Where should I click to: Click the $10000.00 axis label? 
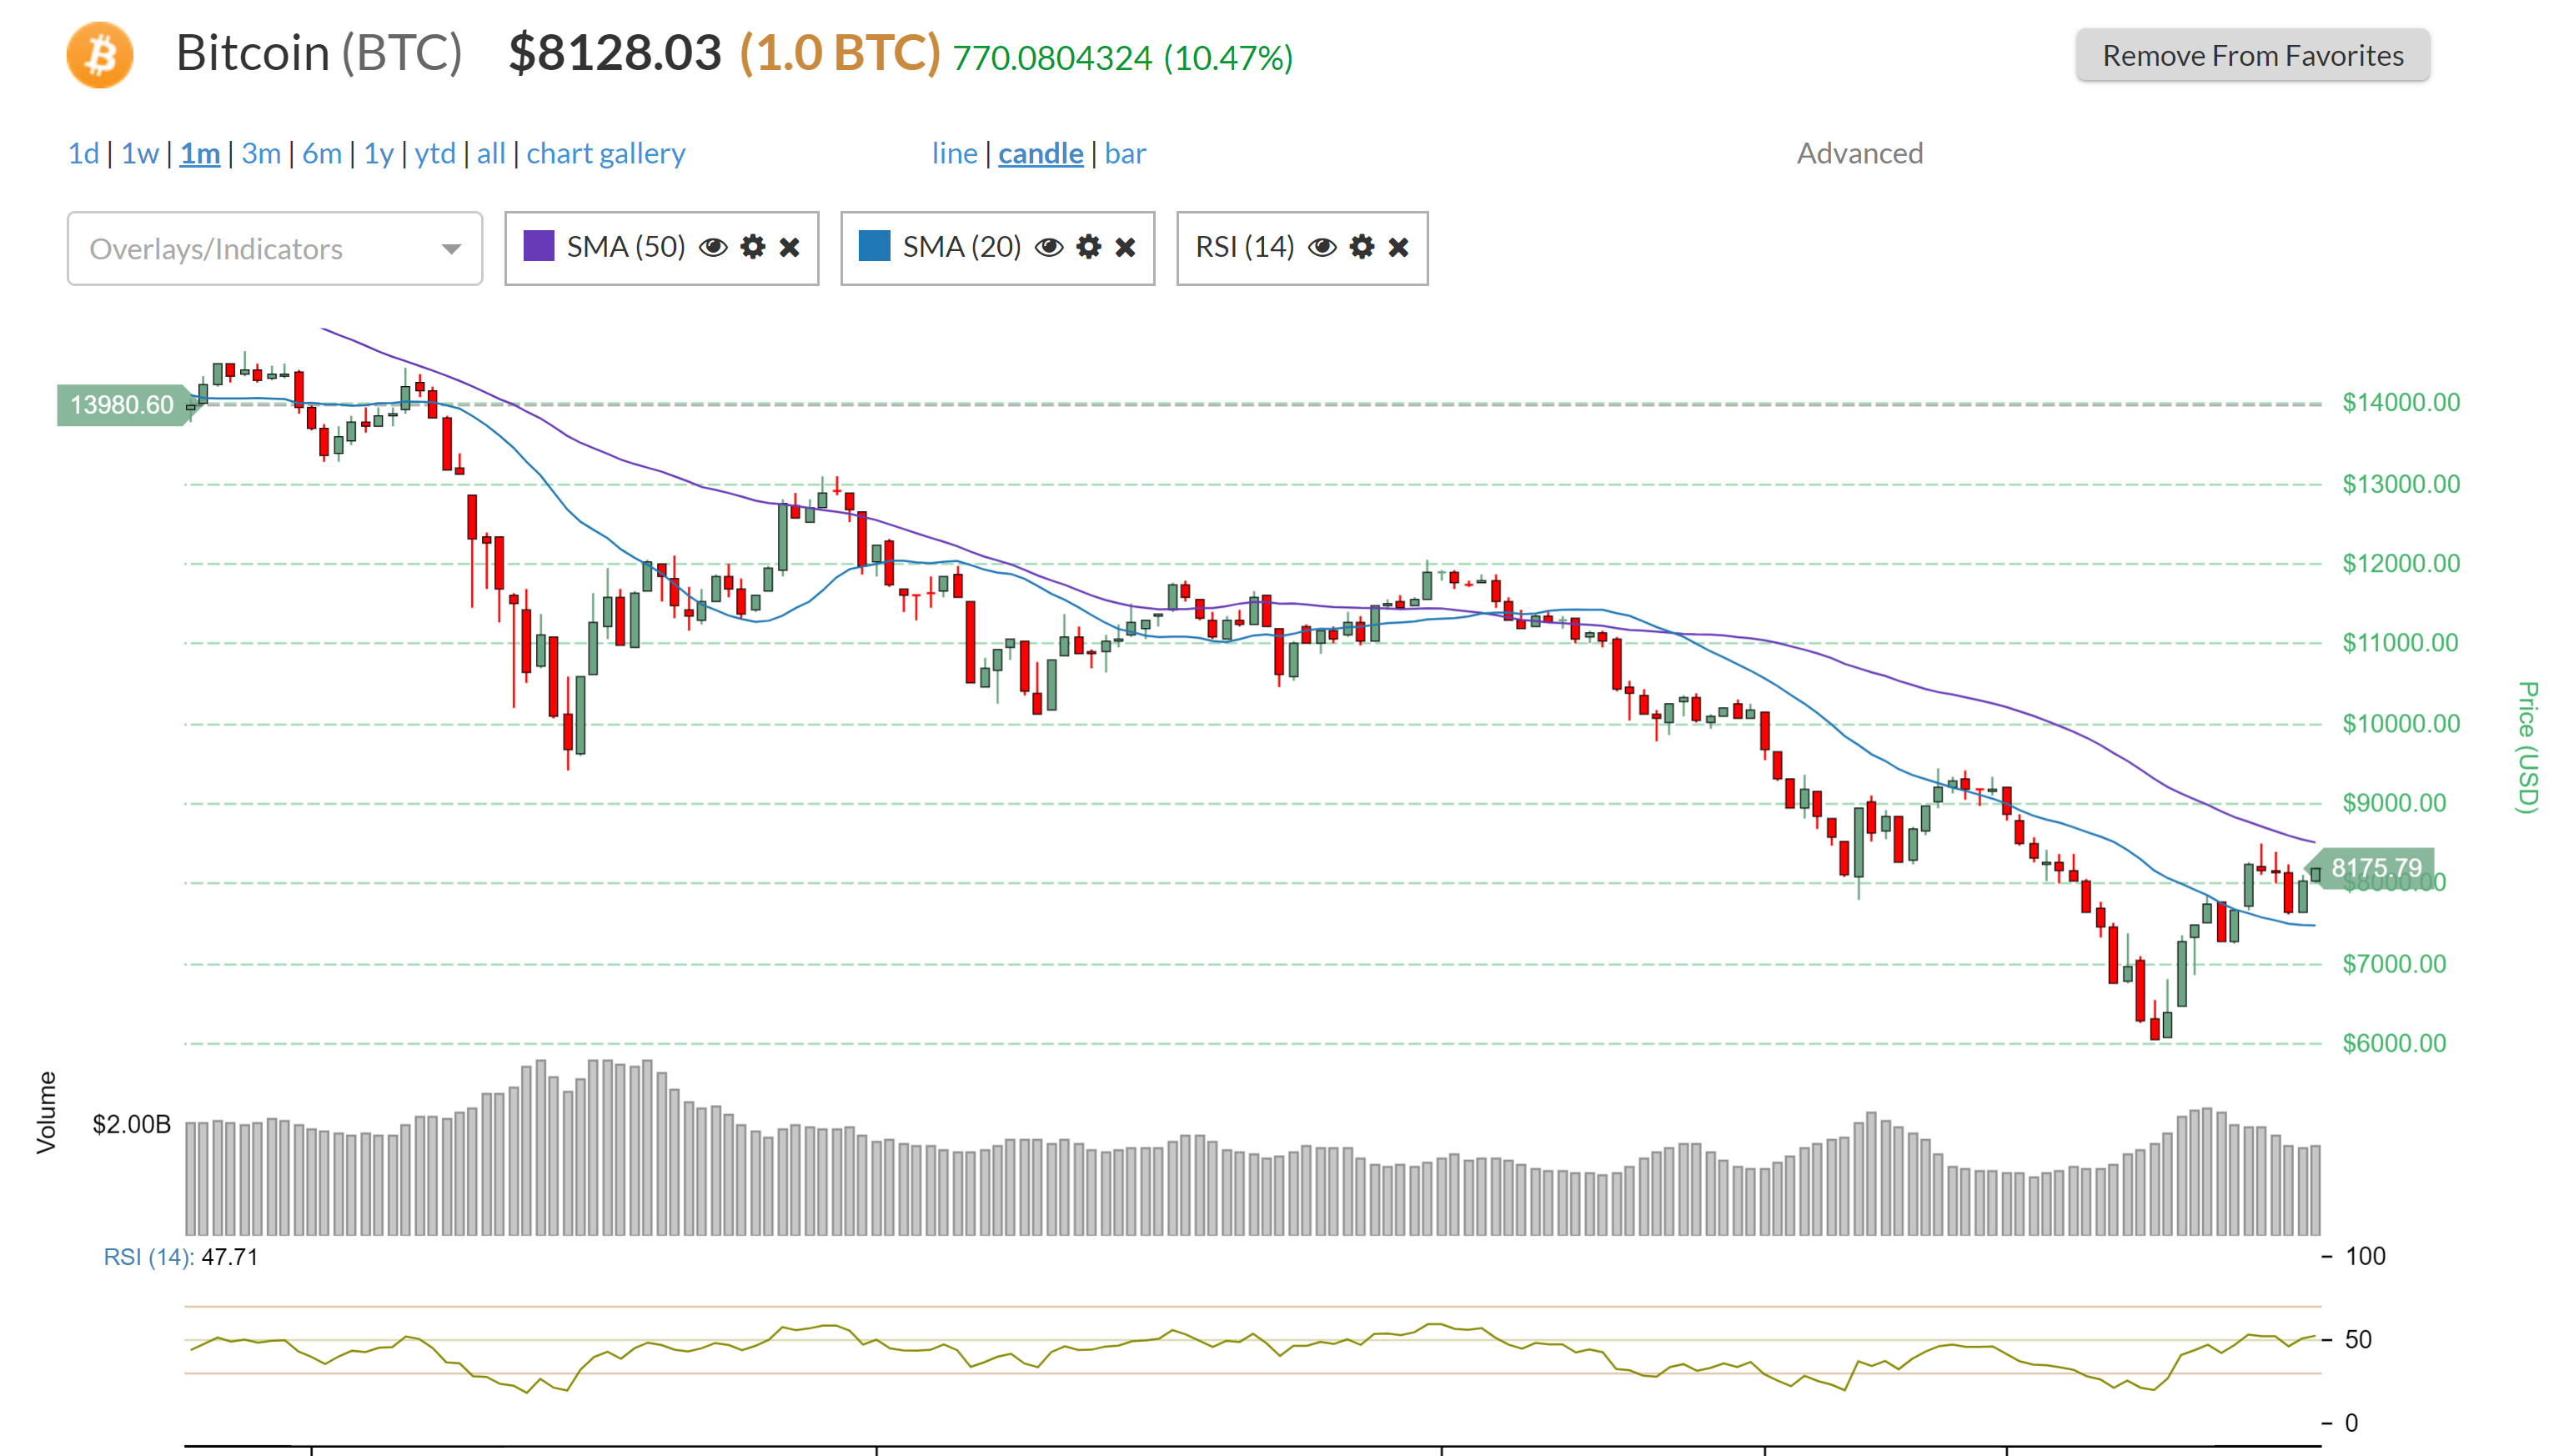[x=2401, y=724]
